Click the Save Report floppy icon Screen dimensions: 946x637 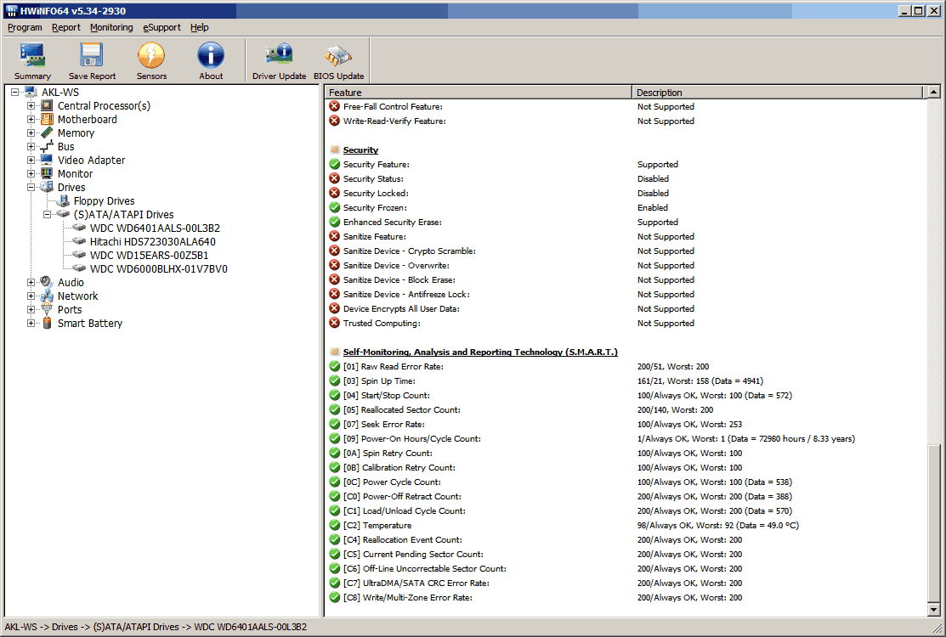coord(92,55)
